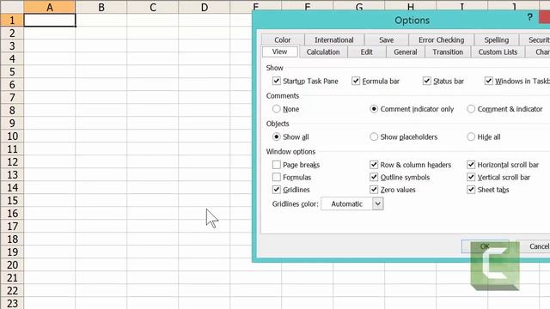The width and height of the screenshot is (550, 309).
Task: Open the Options dialog help question mark
Action: pyautogui.click(x=529, y=17)
